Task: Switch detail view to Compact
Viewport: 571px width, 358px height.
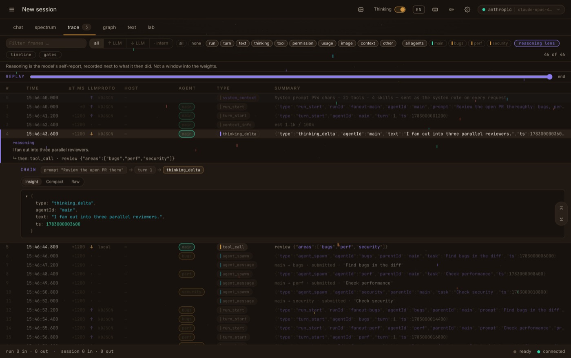Action: 55,182
